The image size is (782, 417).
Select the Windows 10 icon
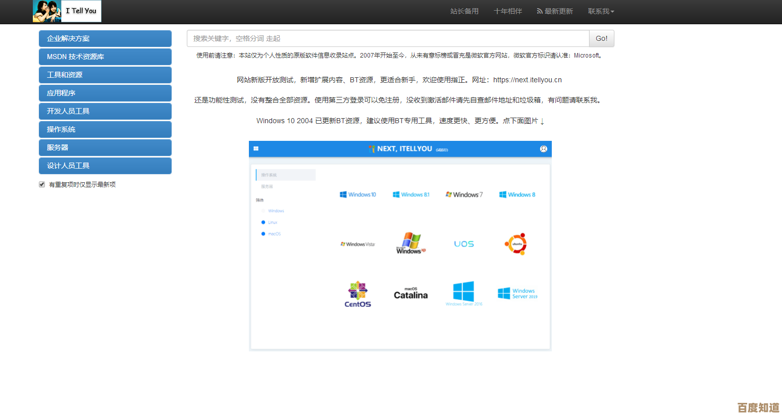358,194
